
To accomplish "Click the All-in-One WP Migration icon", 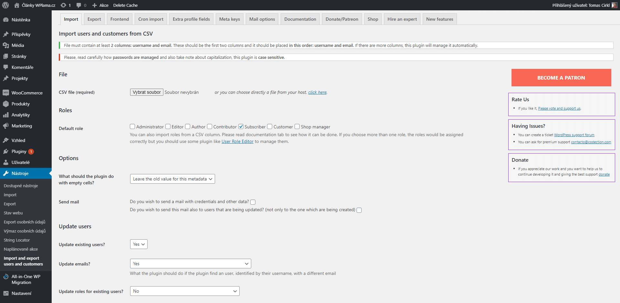I will tap(6, 276).
